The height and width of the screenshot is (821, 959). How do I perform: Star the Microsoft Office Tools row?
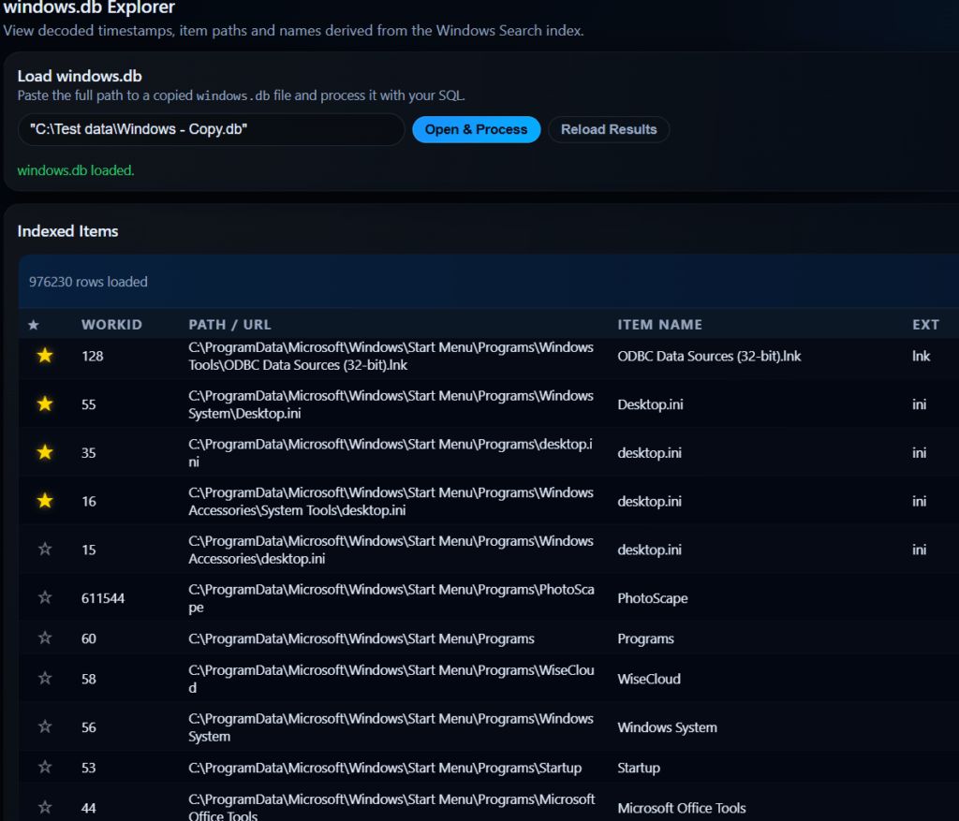pyautogui.click(x=44, y=807)
